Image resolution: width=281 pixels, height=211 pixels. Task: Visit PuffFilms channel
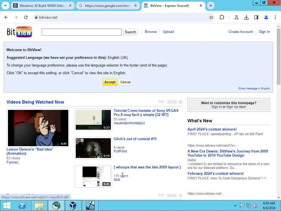pos(120,151)
